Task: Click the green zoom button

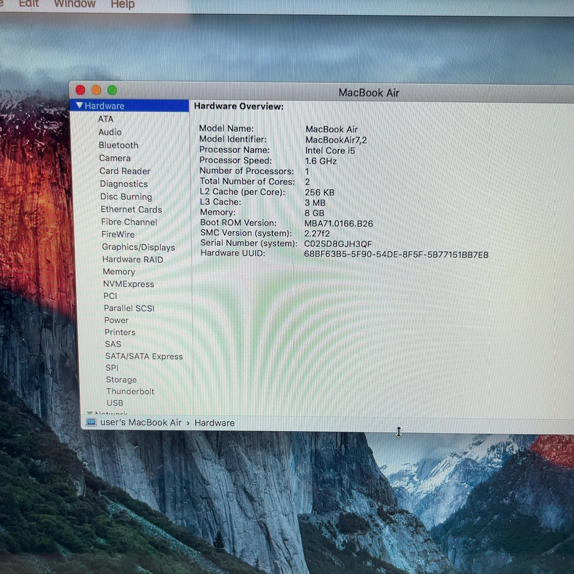Action: 112,90
